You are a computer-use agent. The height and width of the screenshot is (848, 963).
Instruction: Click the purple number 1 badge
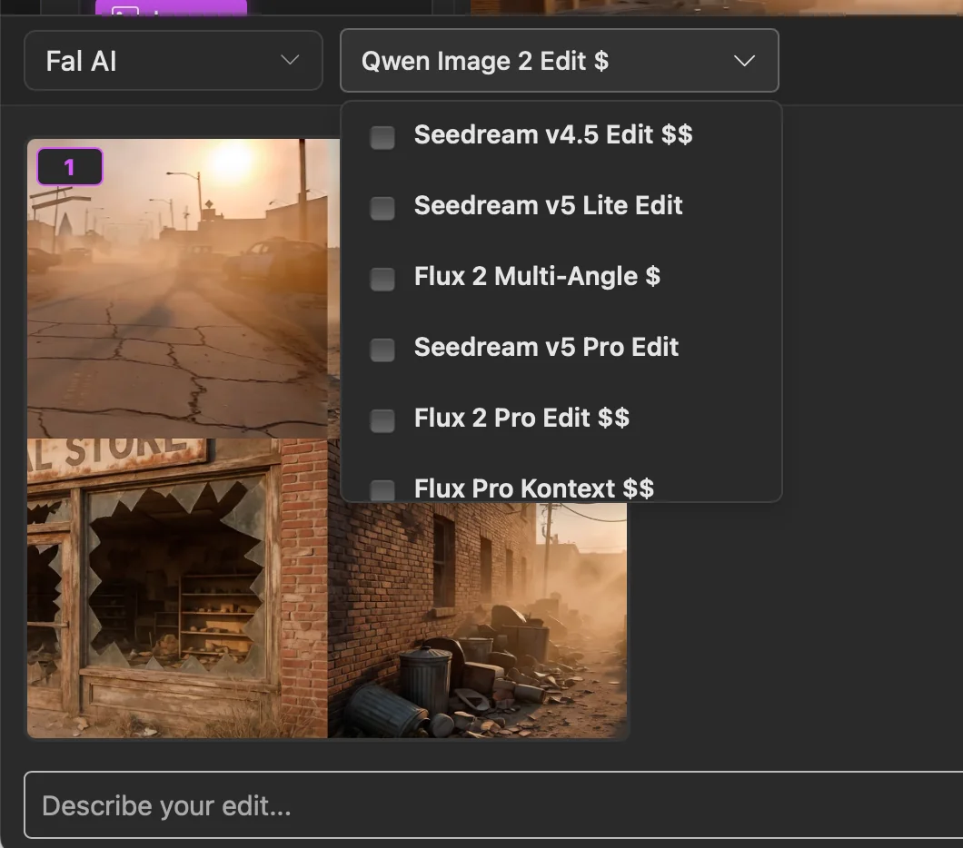69,166
